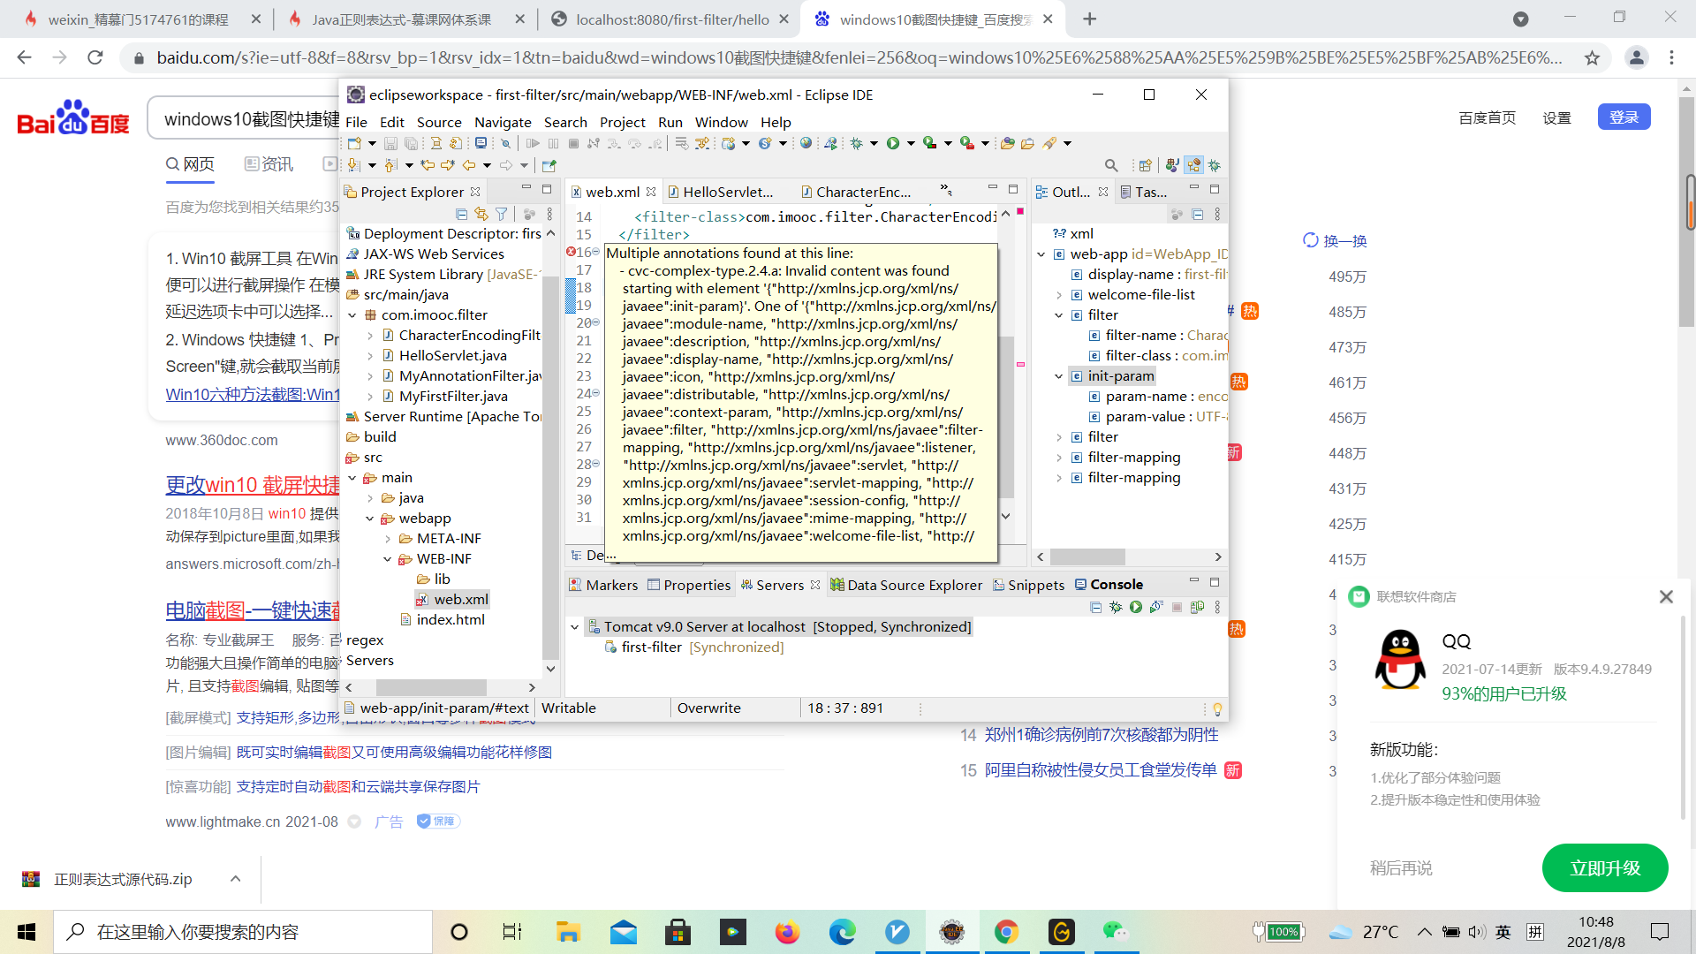Expand HelloServlet.java tree node
Screen dimensions: 1696x954
370,356
